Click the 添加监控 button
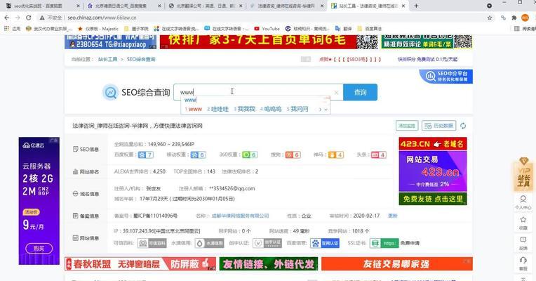 click(x=407, y=126)
